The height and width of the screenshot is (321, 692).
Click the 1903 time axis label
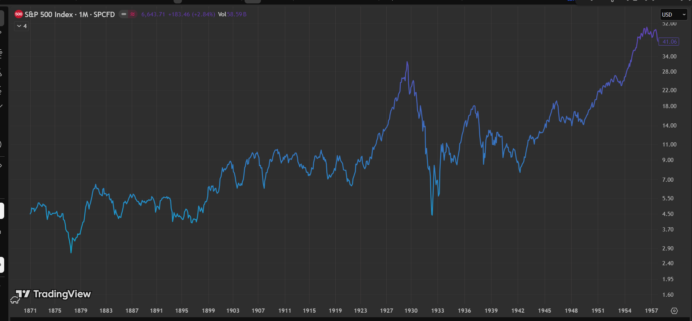[233, 311]
